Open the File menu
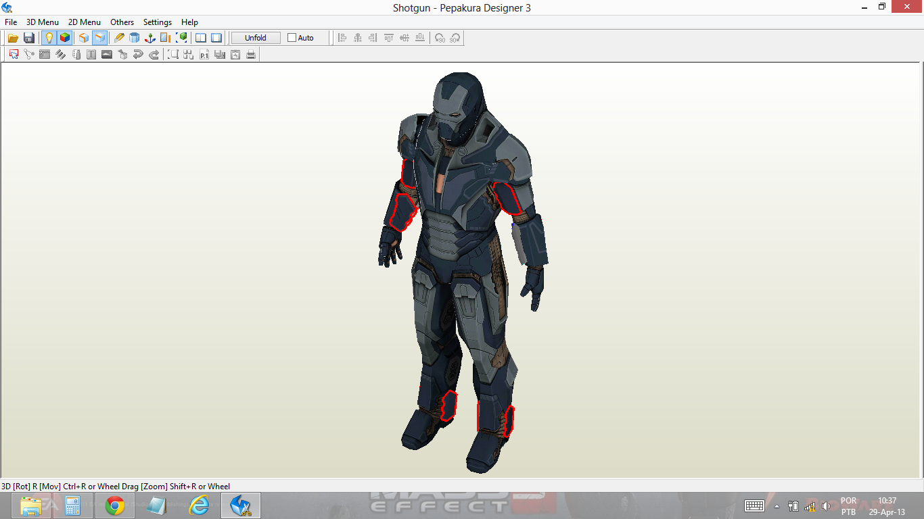The height and width of the screenshot is (519, 924). [x=11, y=22]
